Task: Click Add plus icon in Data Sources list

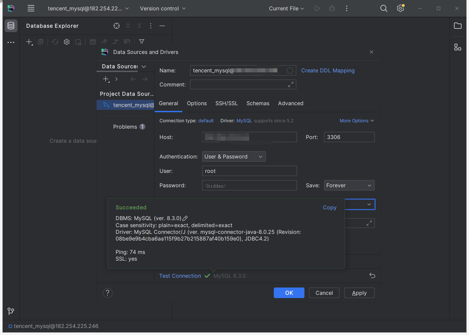Action: 106,79
